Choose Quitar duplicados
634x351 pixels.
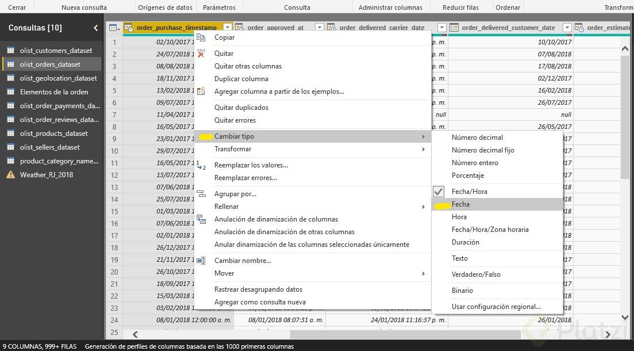(x=241, y=107)
